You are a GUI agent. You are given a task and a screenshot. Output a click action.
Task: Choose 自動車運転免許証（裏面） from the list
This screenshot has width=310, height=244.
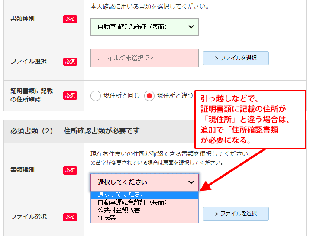(x=145, y=202)
